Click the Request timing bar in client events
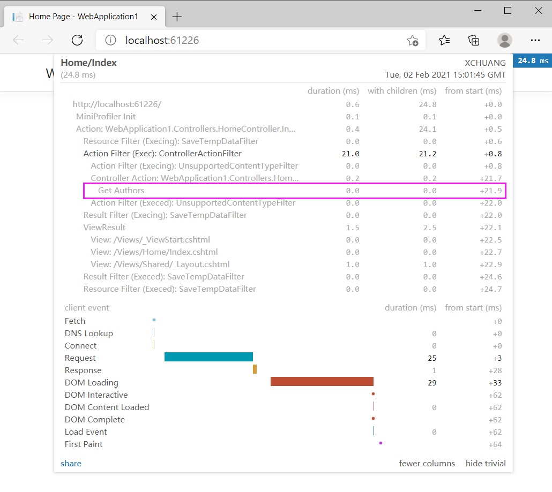This screenshot has height=492, width=552. pyautogui.click(x=208, y=356)
